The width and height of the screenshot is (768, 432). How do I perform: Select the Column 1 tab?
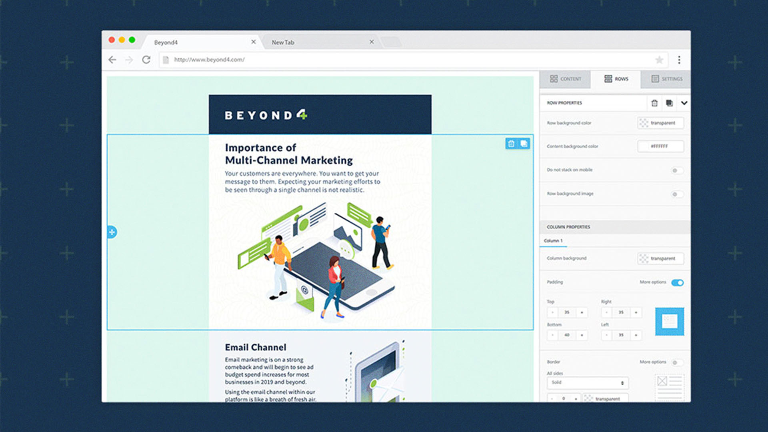[553, 241]
